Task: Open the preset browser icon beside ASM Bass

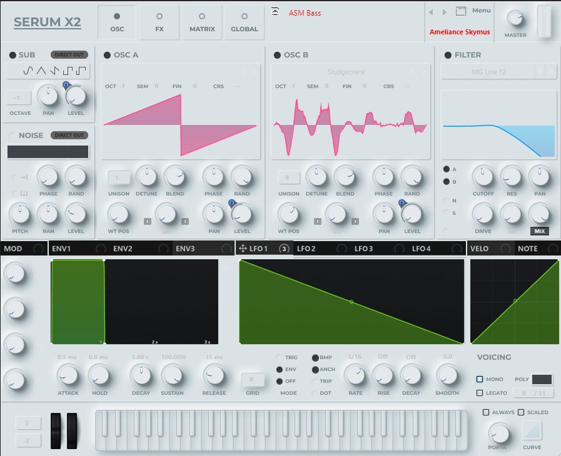Action: tap(275, 12)
